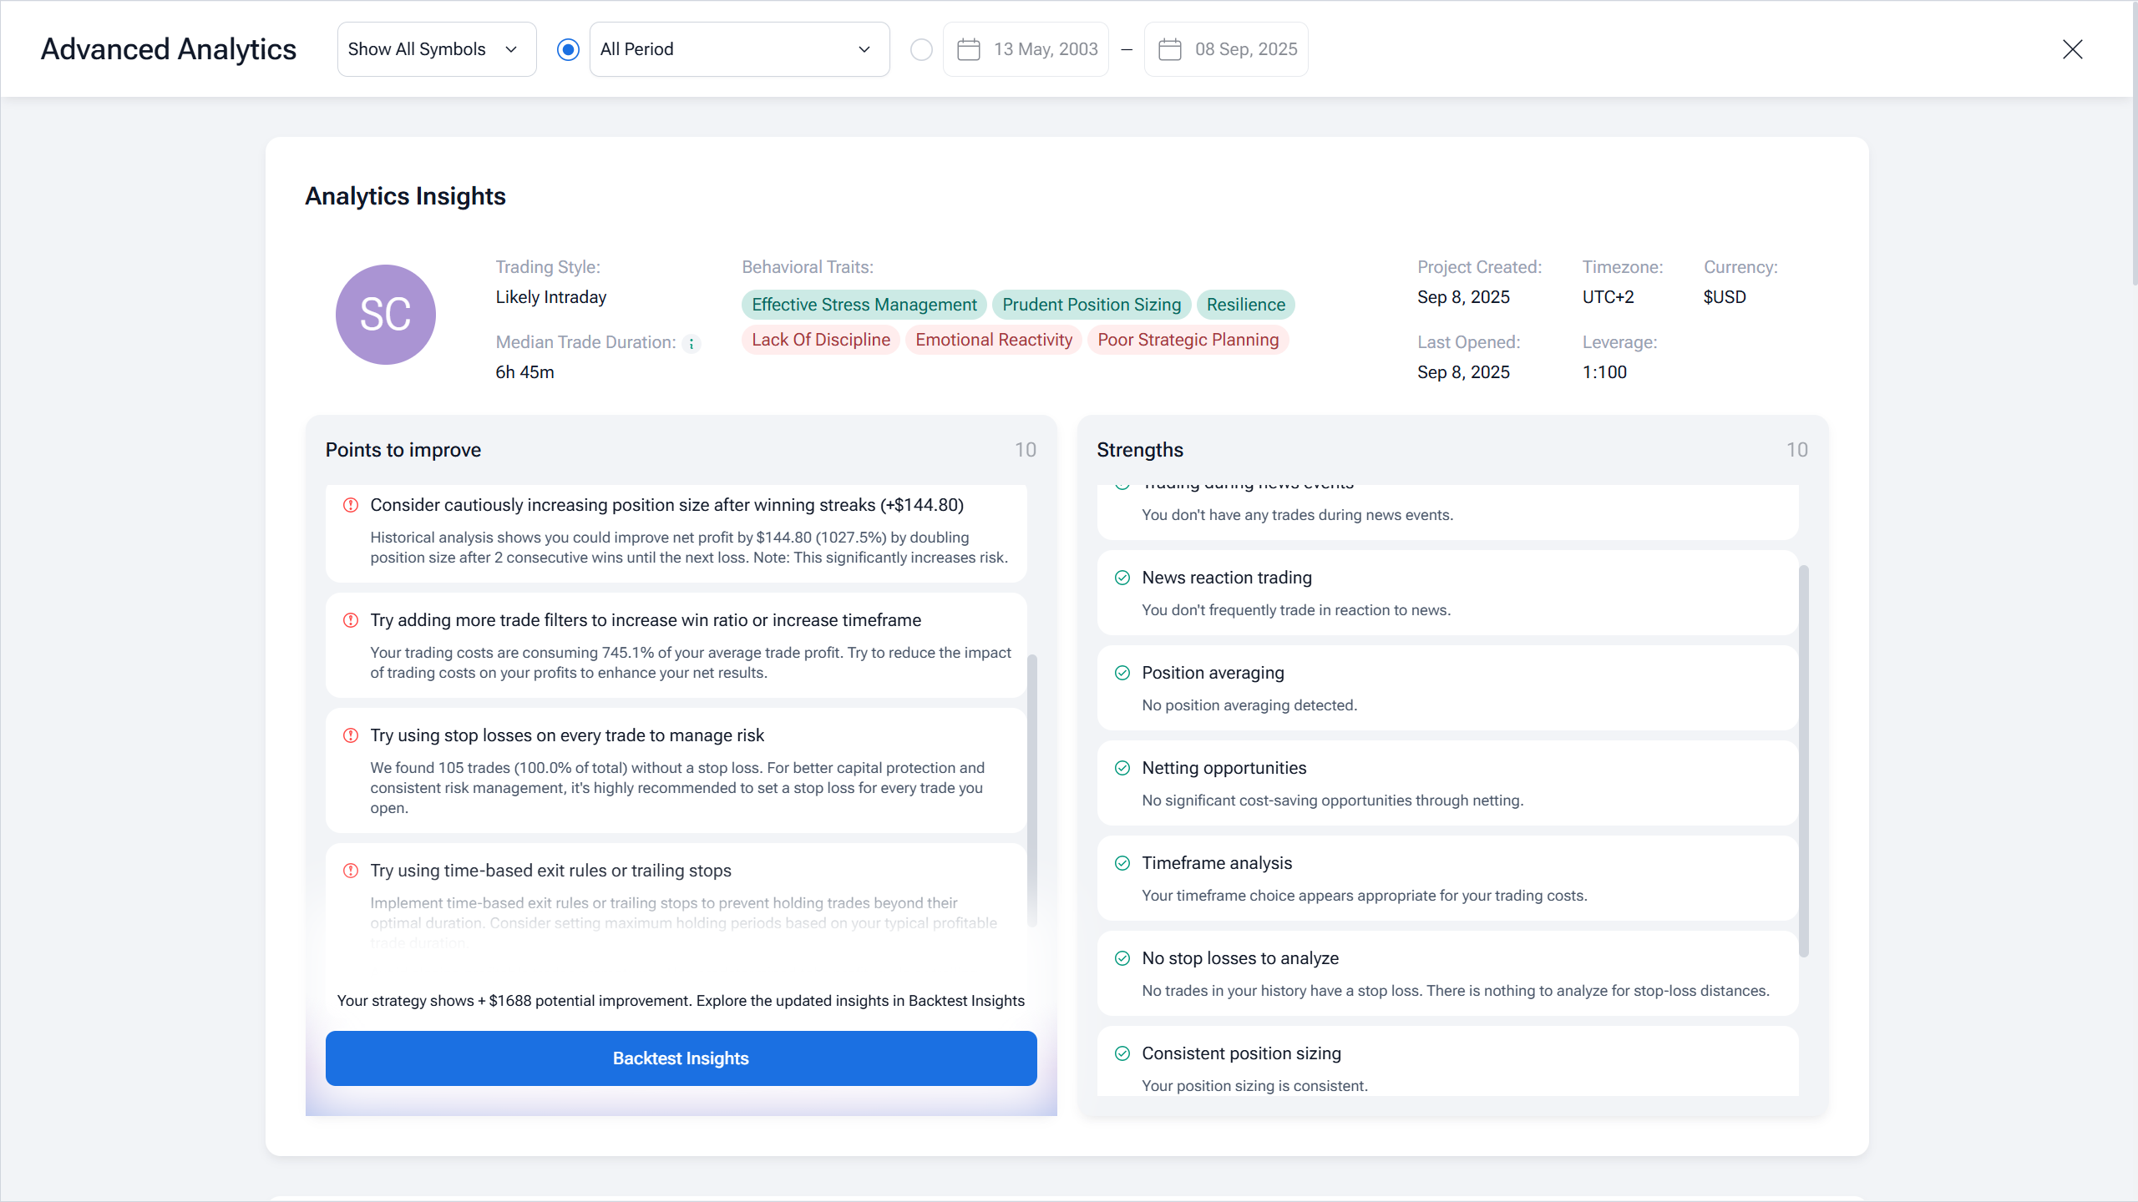Click the 'Likely Intraday' trading style value

(551, 297)
